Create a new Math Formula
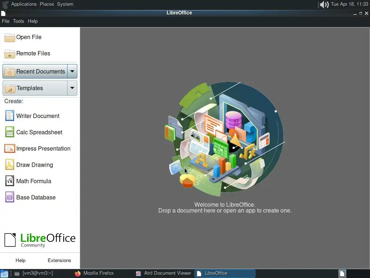Image resolution: width=370 pixels, height=278 pixels. tap(34, 181)
